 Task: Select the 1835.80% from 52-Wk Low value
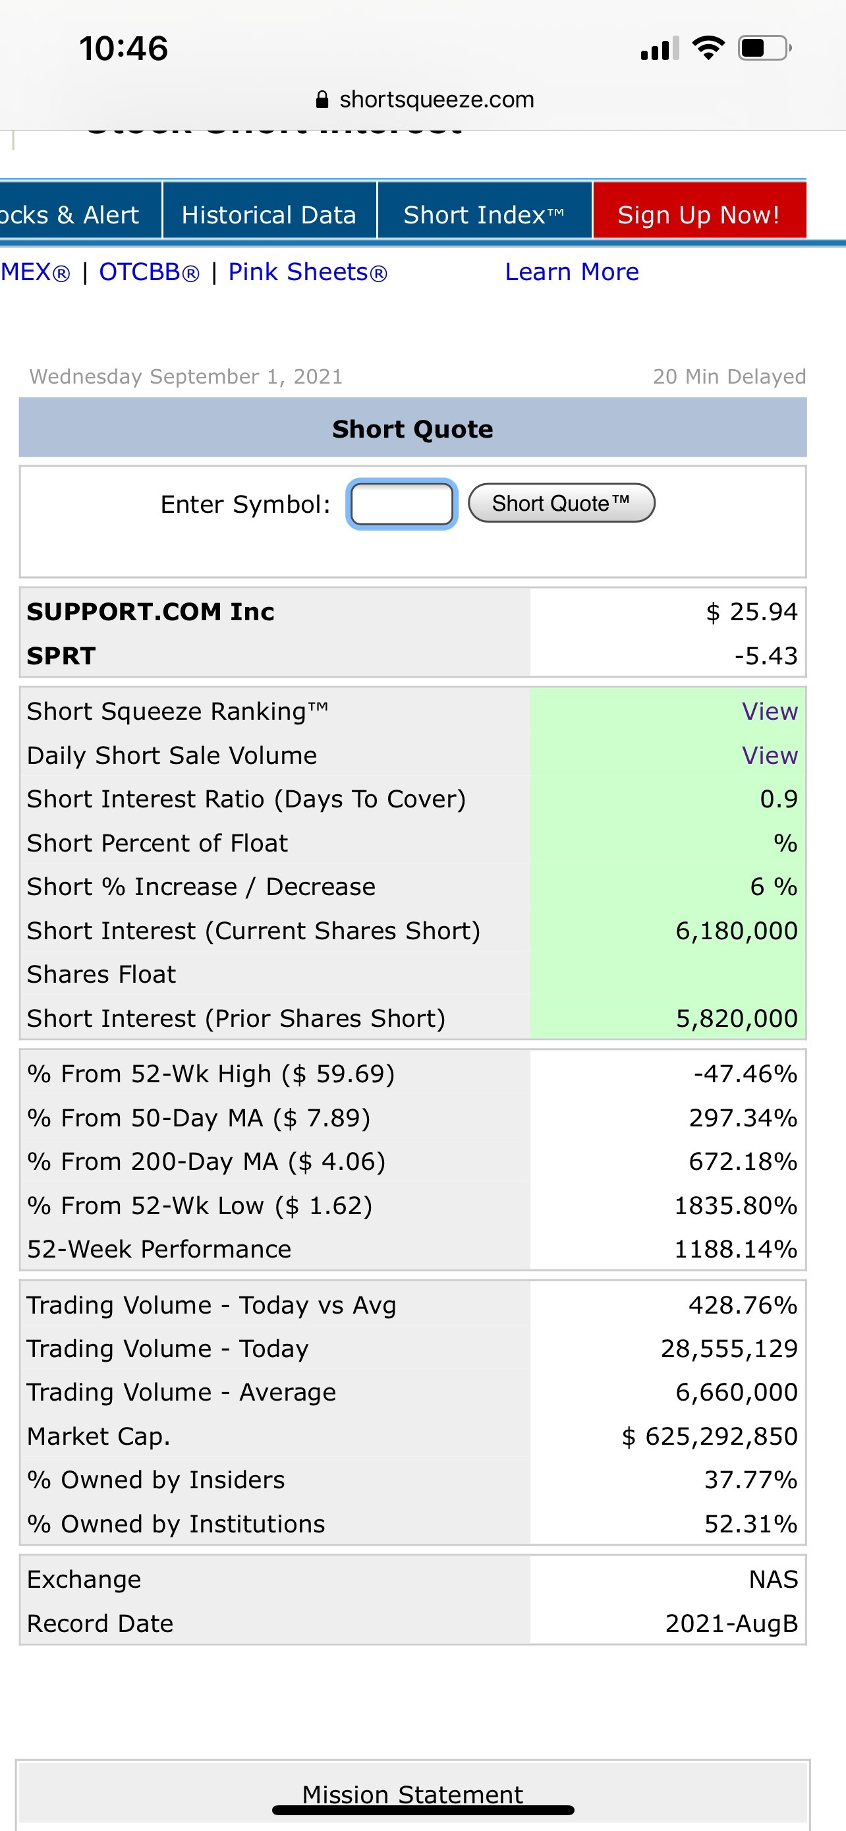[735, 1206]
